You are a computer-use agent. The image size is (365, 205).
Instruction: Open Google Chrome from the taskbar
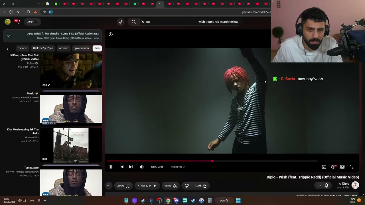[168, 200]
